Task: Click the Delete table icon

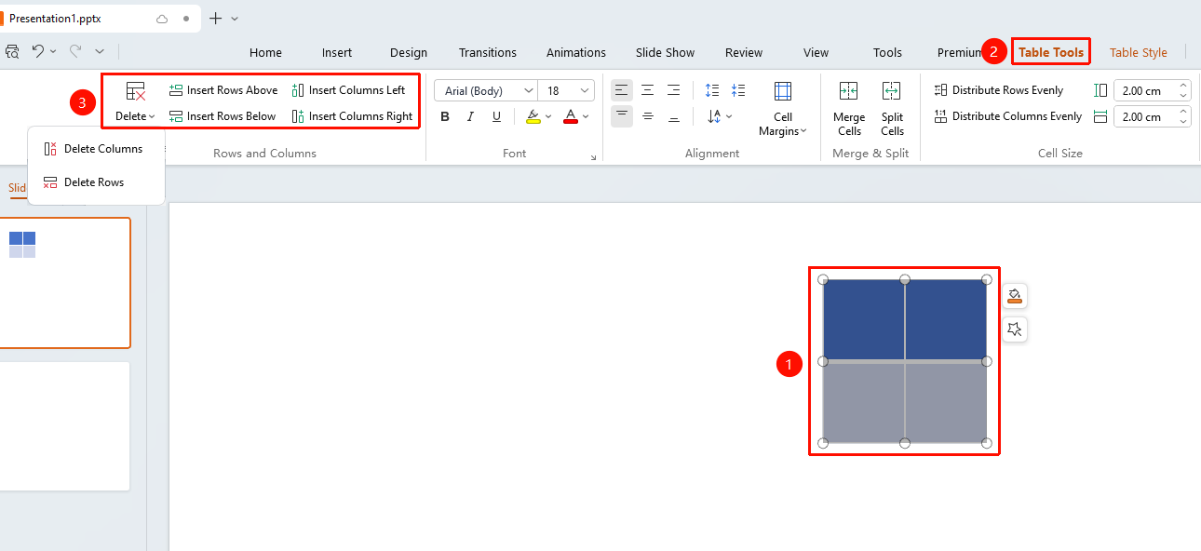Action: pos(136,91)
